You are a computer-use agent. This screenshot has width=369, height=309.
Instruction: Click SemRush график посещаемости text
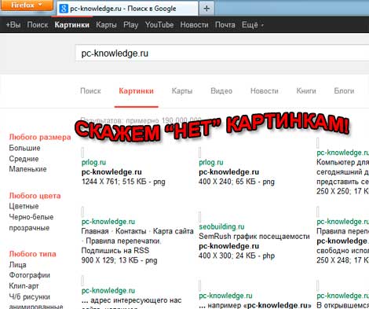(254, 237)
